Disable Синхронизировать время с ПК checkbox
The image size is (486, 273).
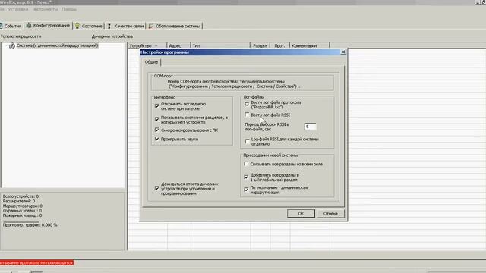157,130
